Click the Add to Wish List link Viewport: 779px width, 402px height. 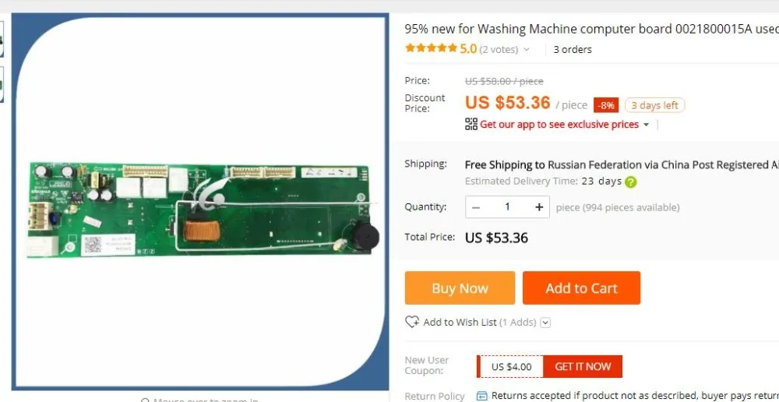[460, 323]
